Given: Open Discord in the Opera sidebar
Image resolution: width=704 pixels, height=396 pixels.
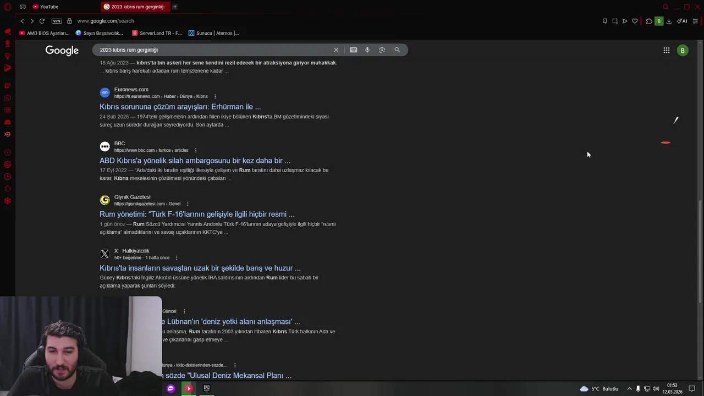Looking at the screenshot, I should 8,122.
